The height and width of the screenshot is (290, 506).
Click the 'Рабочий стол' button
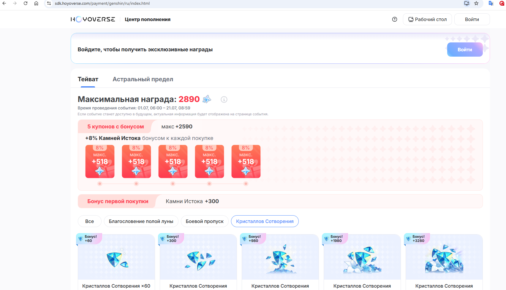427,19
